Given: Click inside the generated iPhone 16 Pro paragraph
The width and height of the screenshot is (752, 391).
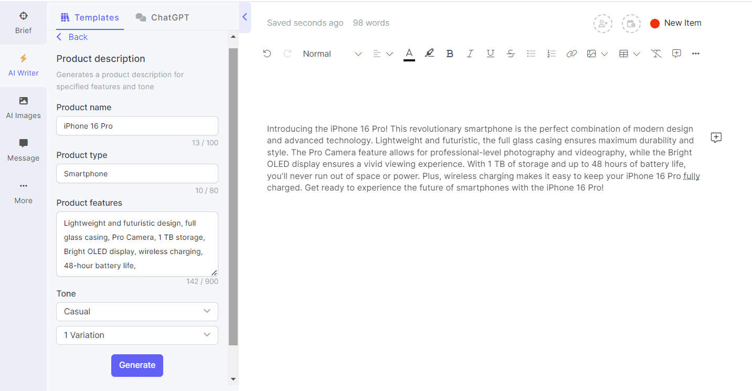Looking at the screenshot, I should [x=483, y=158].
